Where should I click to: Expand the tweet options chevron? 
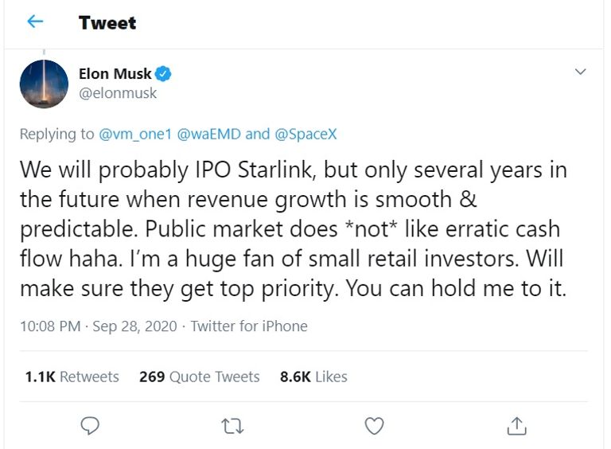pos(580,72)
